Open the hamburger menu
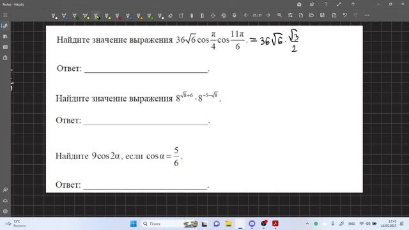The width and height of the screenshot is (409, 230). [x=5, y=15]
